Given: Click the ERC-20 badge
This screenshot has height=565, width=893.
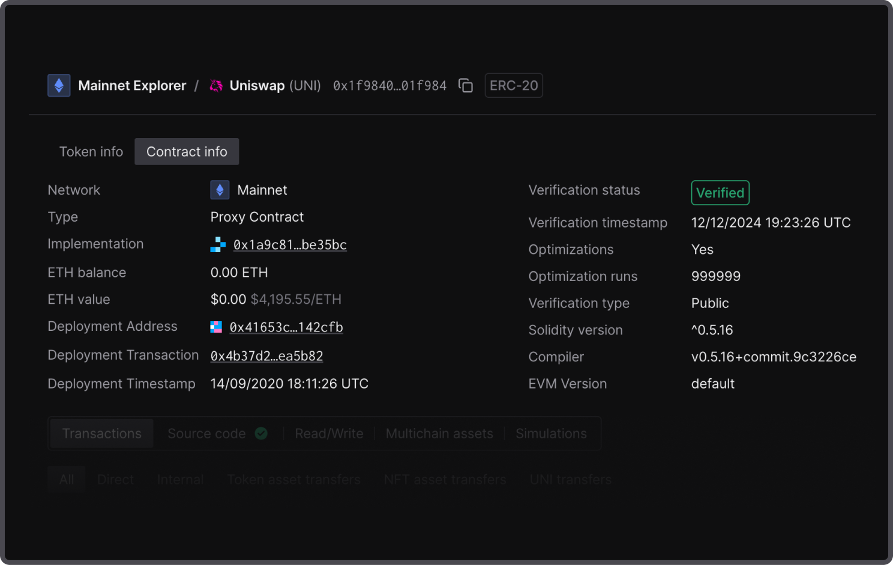Looking at the screenshot, I should [x=514, y=86].
